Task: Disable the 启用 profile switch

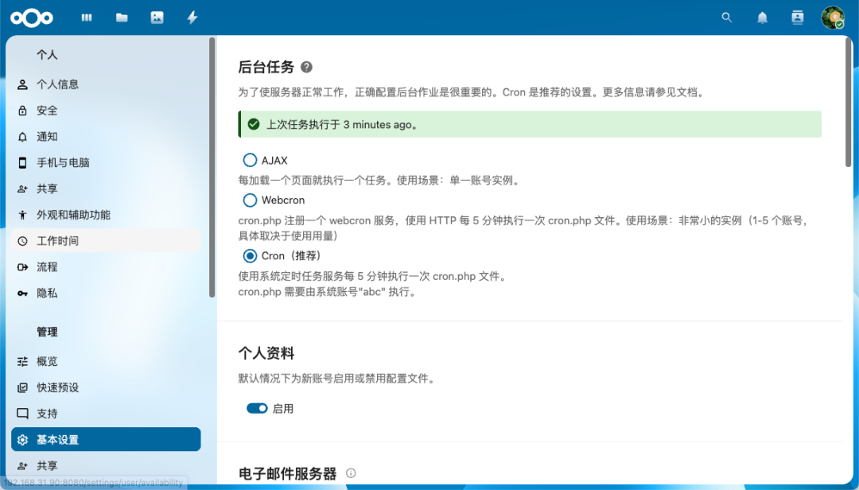Action: 256,407
